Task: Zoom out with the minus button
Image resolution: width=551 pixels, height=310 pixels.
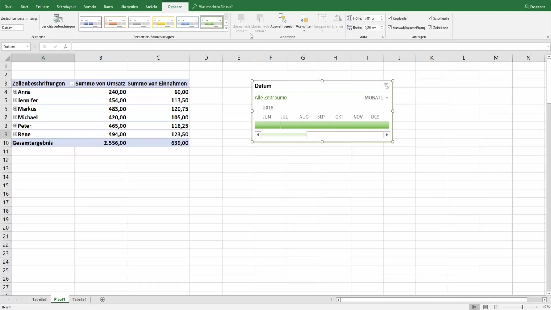Action: pyautogui.click(x=504, y=307)
